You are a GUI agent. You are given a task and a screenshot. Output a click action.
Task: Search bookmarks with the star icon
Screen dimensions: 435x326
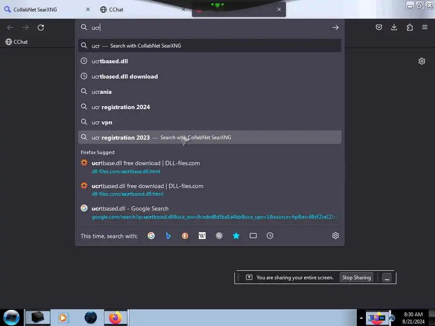(236, 236)
